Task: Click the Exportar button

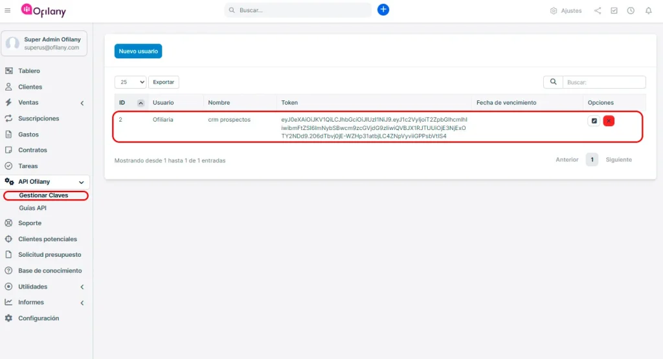Action: click(x=163, y=82)
